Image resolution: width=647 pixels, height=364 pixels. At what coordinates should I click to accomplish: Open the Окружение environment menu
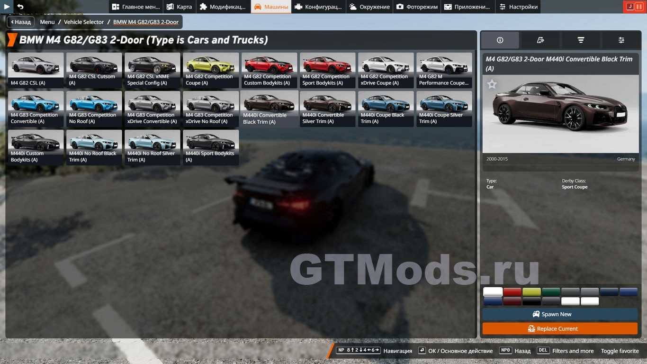point(369,7)
